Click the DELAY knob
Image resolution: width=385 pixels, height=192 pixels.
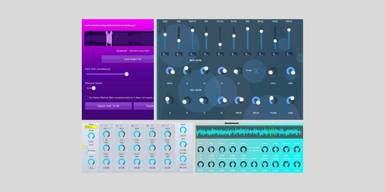coord(256,100)
